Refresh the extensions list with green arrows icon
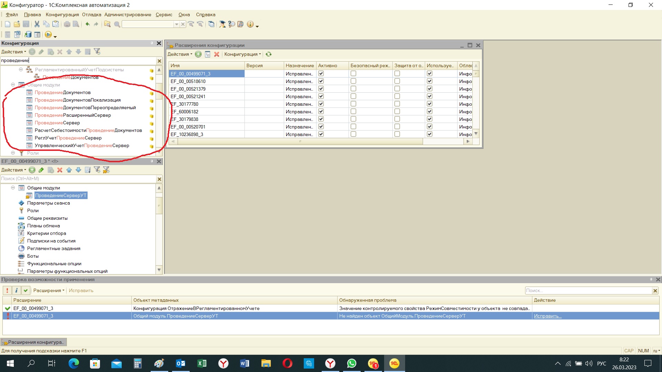 269,54
